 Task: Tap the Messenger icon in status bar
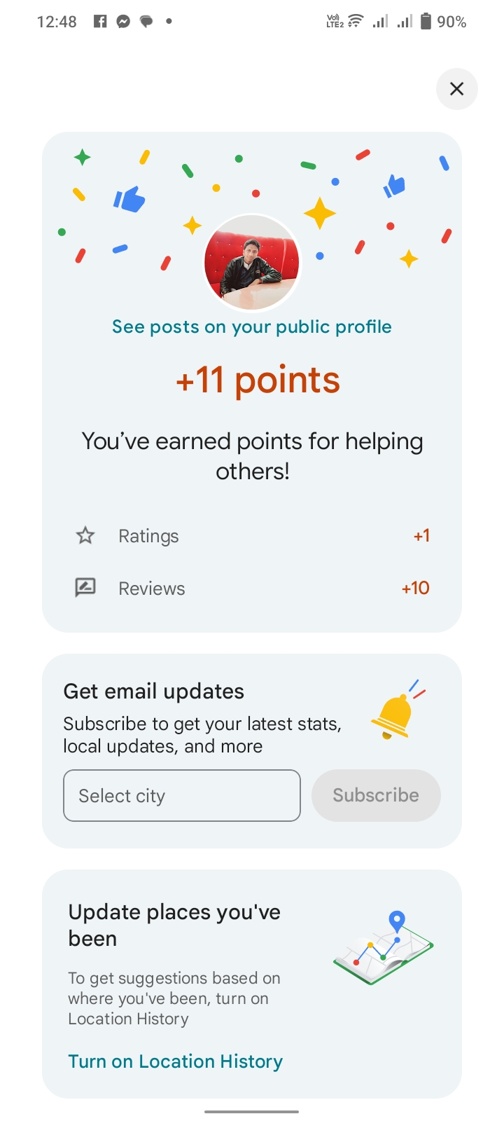[123, 22]
